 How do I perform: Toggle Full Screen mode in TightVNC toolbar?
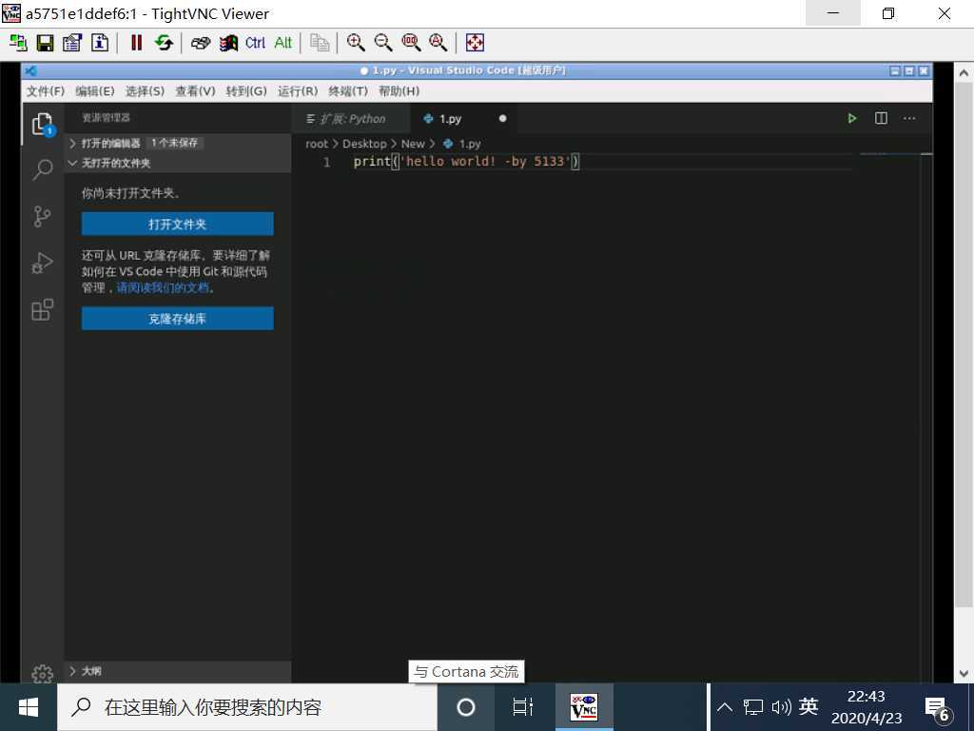point(475,43)
